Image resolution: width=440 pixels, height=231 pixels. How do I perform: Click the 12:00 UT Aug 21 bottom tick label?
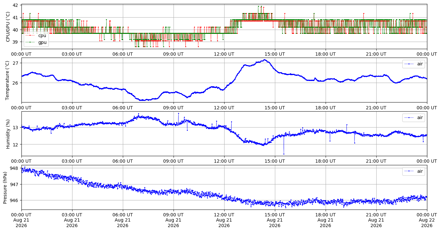click(x=224, y=221)
